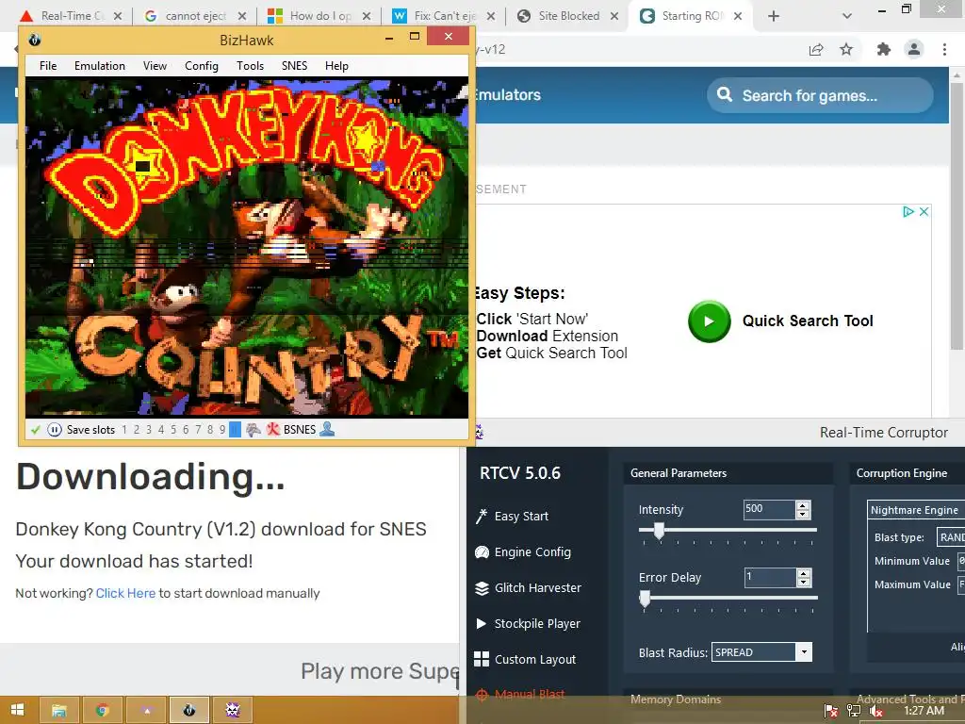Click the Error Delay value field

point(769,577)
